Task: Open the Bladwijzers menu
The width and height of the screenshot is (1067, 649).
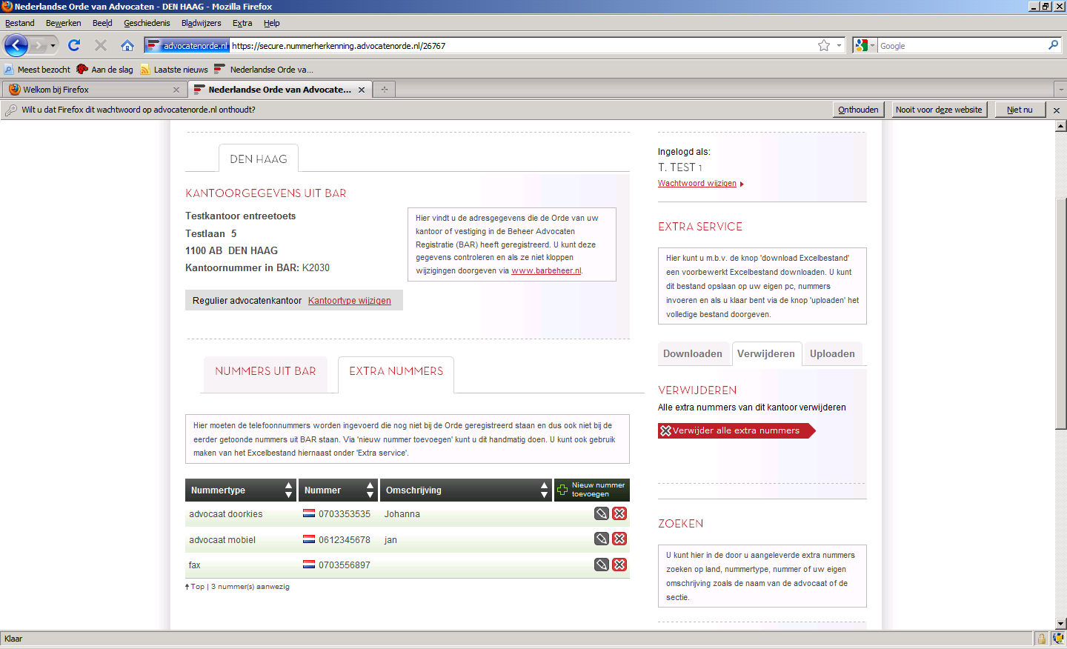Action: point(201,23)
